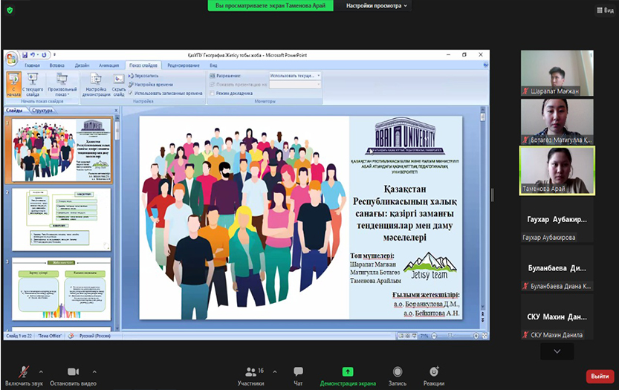Stop video using the camera icon
This screenshot has height=390, width=619.
(73, 371)
